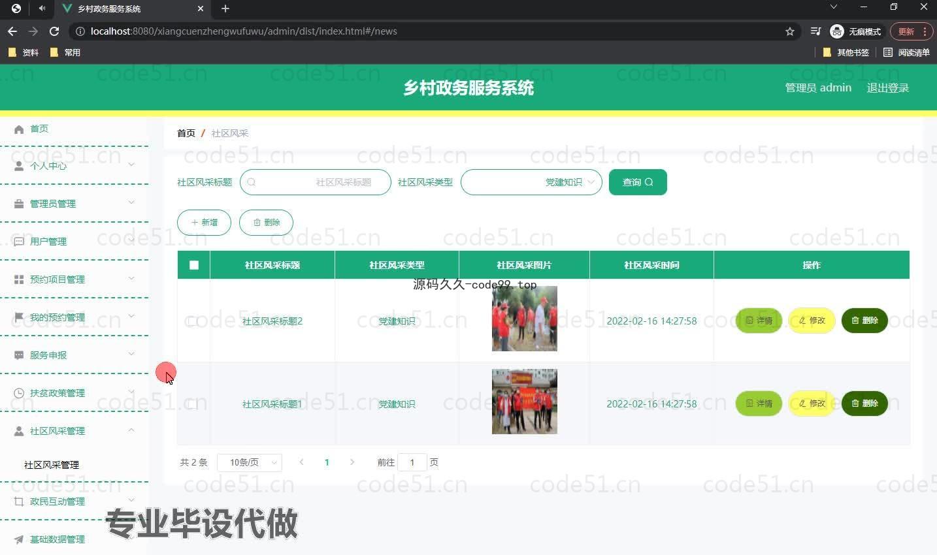The width and height of the screenshot is (937, 555).
Task: Open the 其他书签 folder
Action: pyautogui.click(x=846, y=52)
